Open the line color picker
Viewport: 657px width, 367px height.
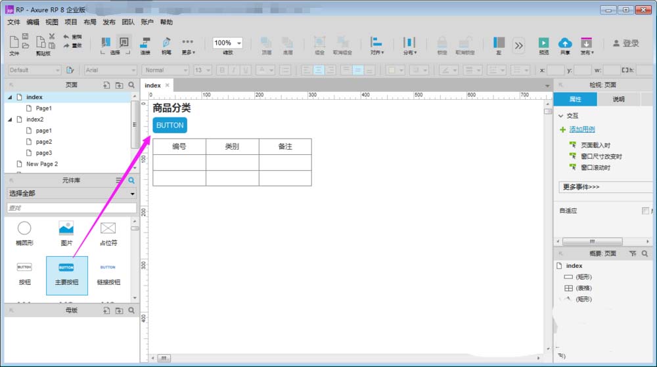[448, 70]
